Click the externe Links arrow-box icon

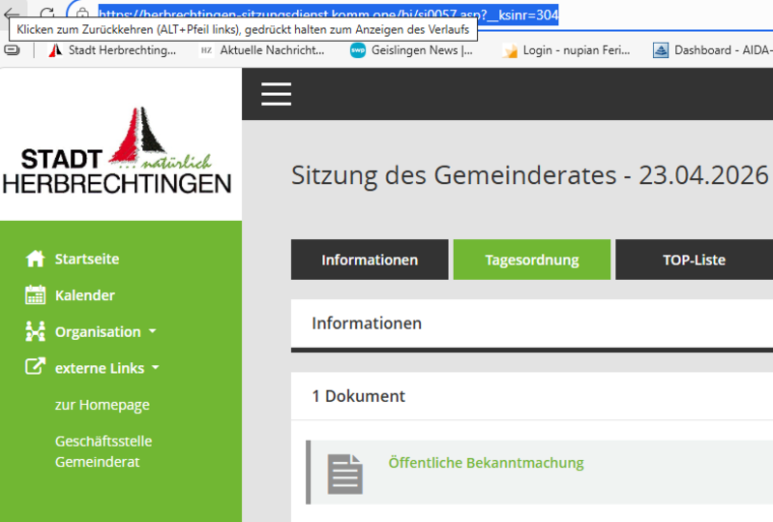(x=36, y=368)
